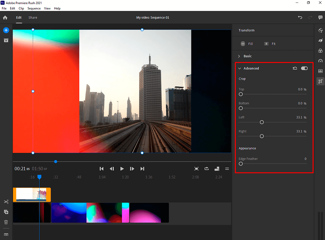Switch to the Share tab
The image size is (325, 240).
(33, 17)
